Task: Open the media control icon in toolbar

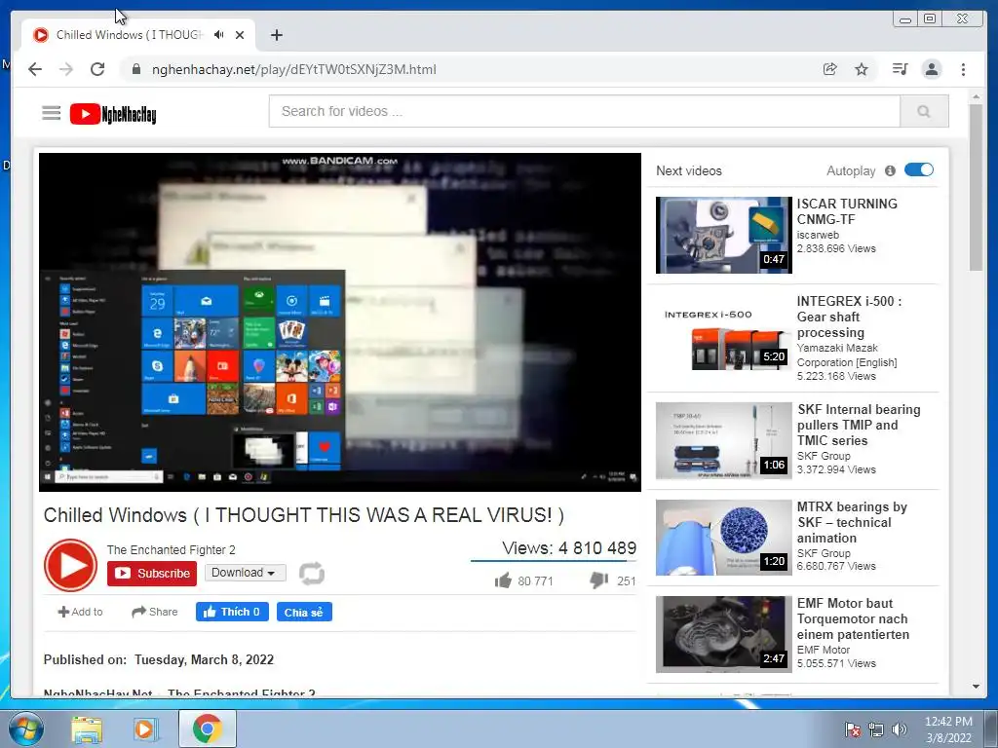Action: (x=900, y=69)
